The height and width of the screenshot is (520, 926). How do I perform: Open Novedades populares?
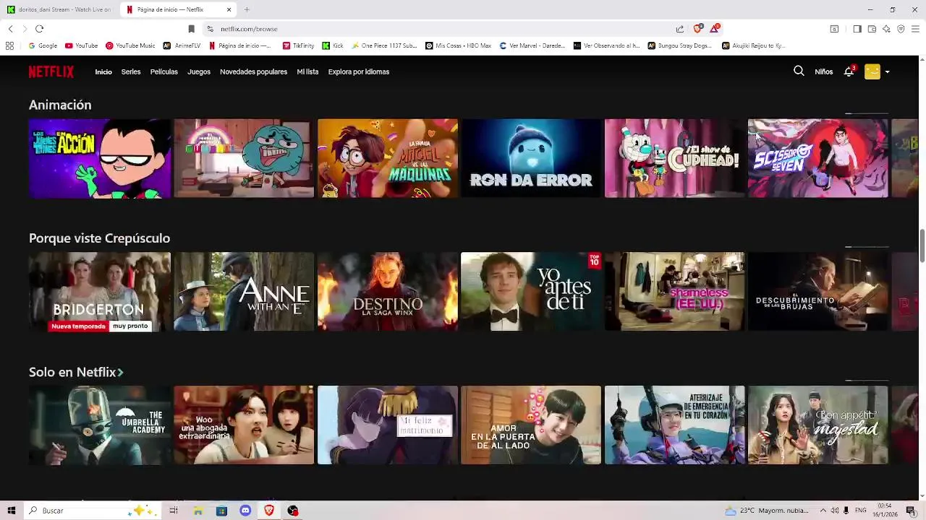pyautogui.click(x=253, y=71)
